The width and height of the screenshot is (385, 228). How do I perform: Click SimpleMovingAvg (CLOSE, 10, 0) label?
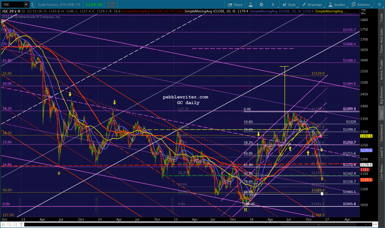point(148,11)
